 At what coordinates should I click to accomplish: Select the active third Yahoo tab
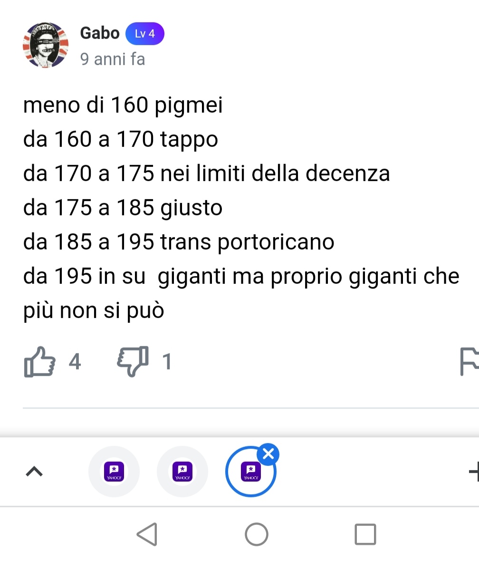(x=251, y=472)
